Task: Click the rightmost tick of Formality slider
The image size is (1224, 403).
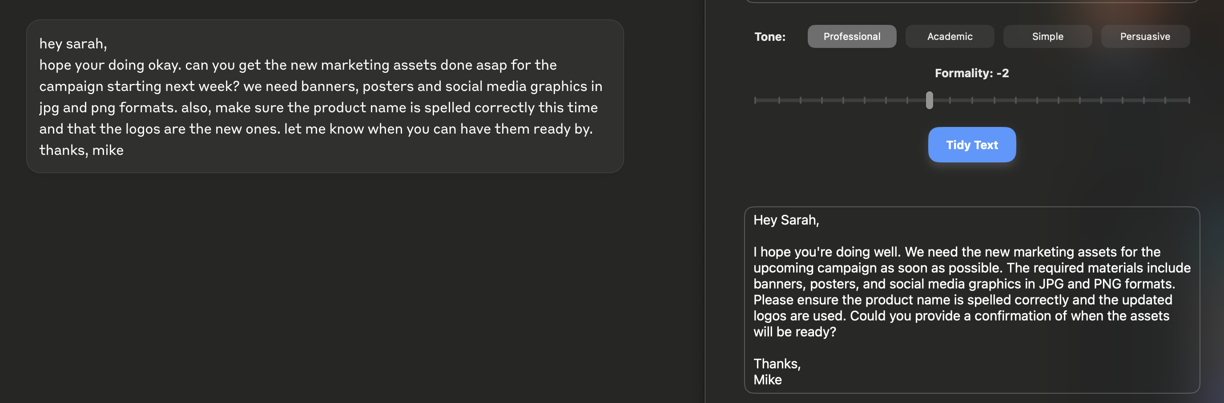Action: pyautogui.click(x=1189, y=100)
